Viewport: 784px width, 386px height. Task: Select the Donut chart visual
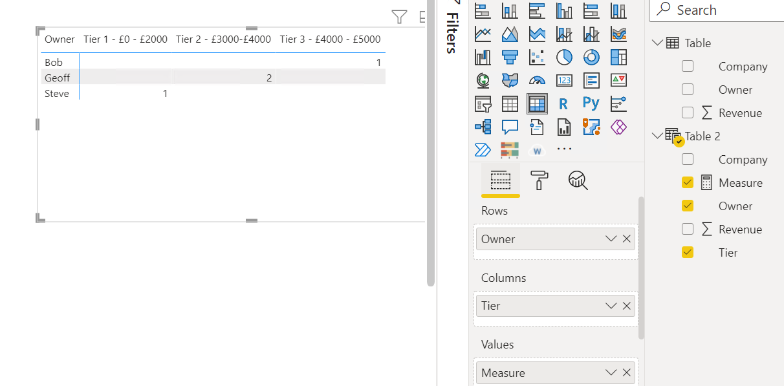click(x=591, y=57)
